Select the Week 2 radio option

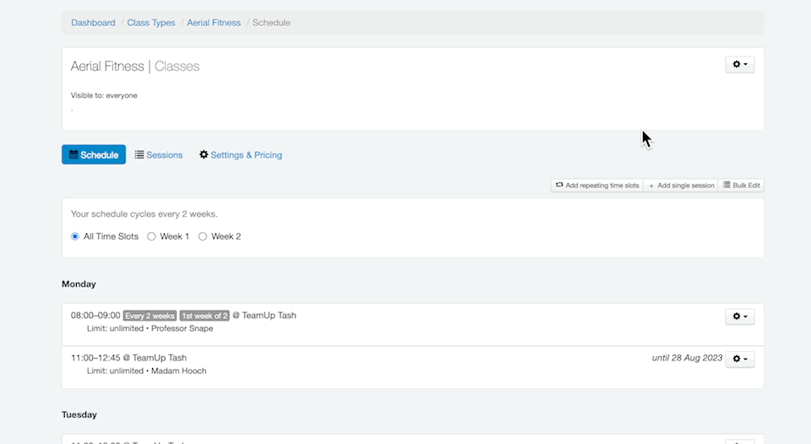(x=203, y=236)
